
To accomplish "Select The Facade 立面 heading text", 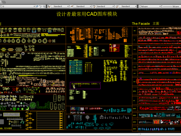I will (x=146, y=23).
